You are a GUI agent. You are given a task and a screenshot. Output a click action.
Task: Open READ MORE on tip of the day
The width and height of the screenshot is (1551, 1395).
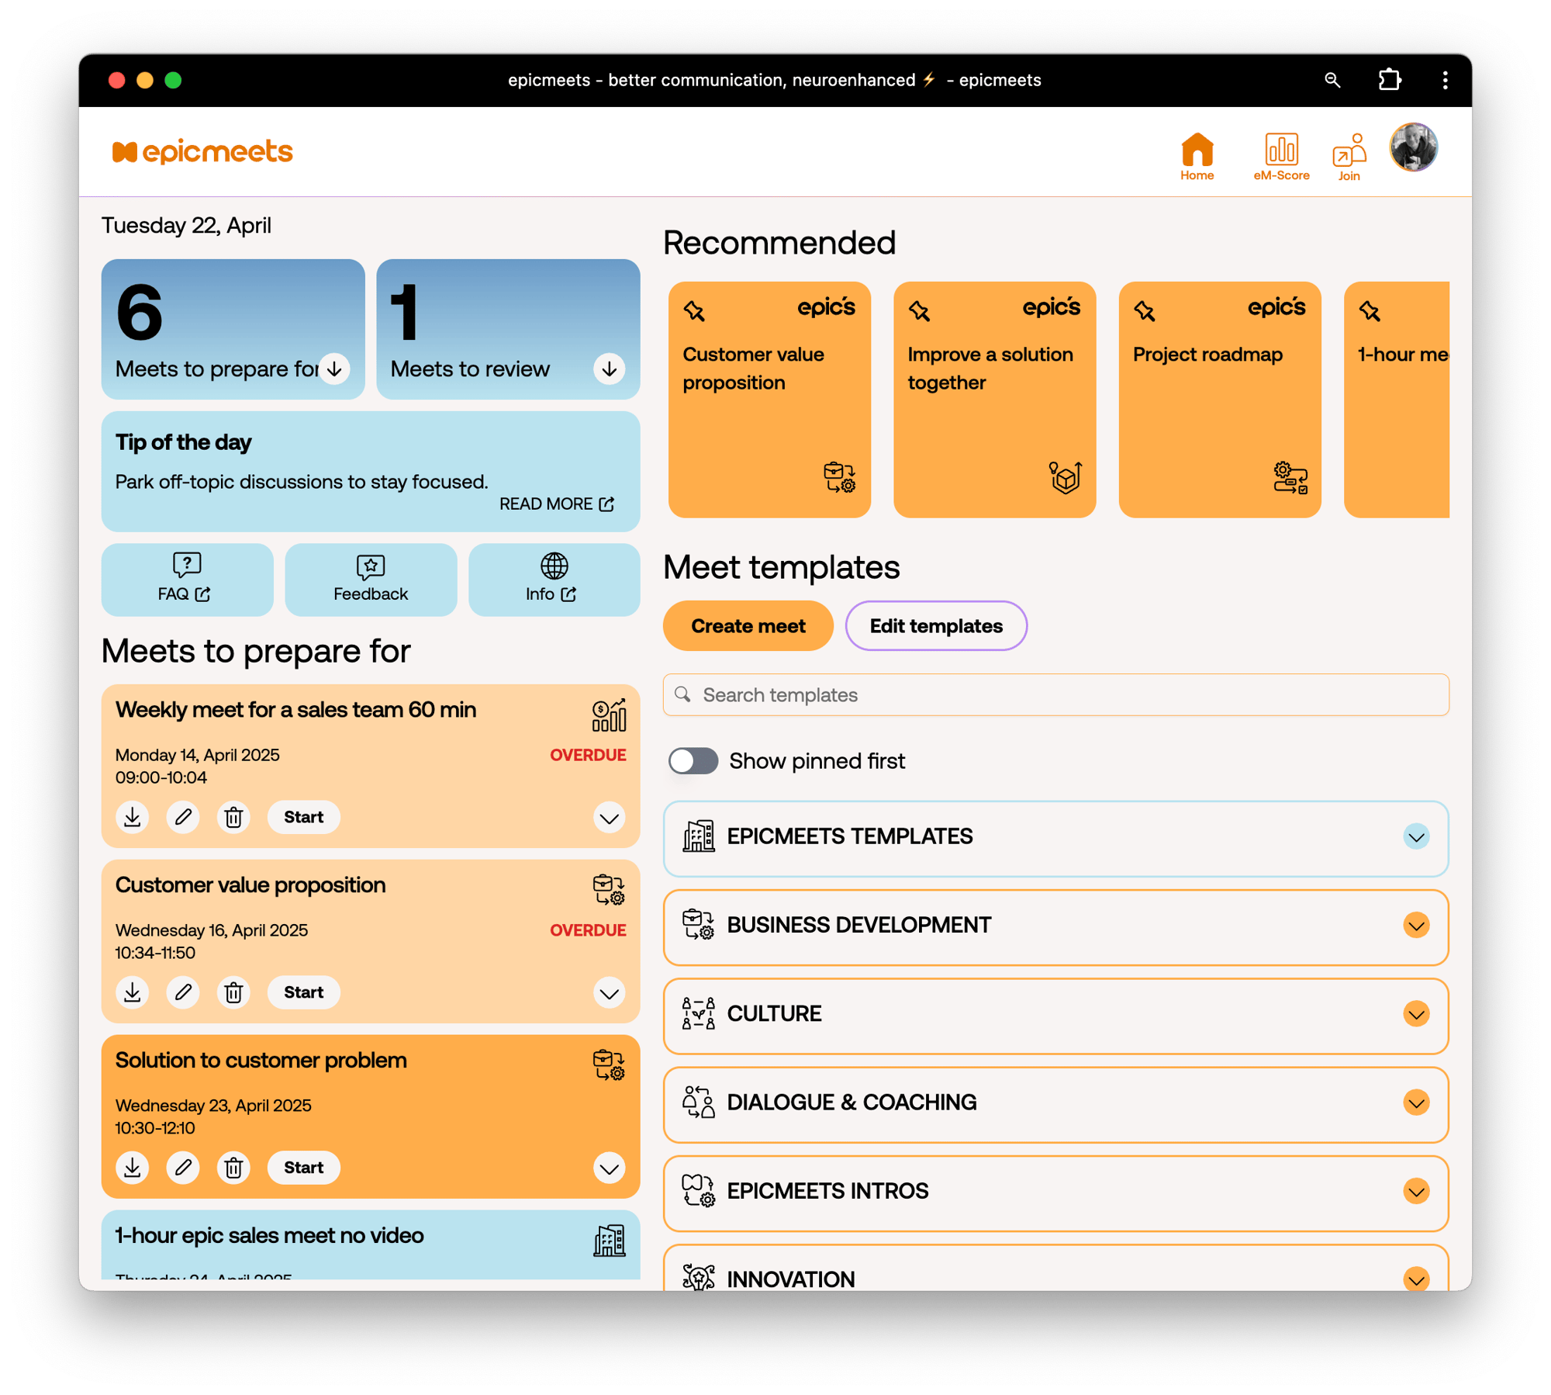(x=556, y=504)
